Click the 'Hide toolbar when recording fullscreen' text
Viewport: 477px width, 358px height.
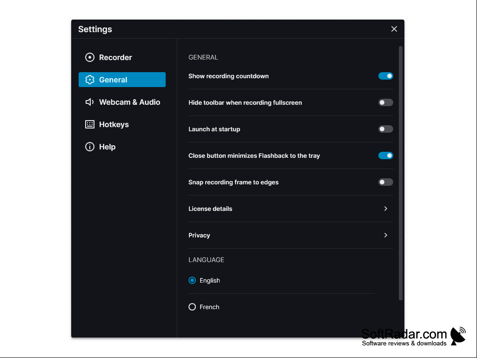tap(245, 102)
